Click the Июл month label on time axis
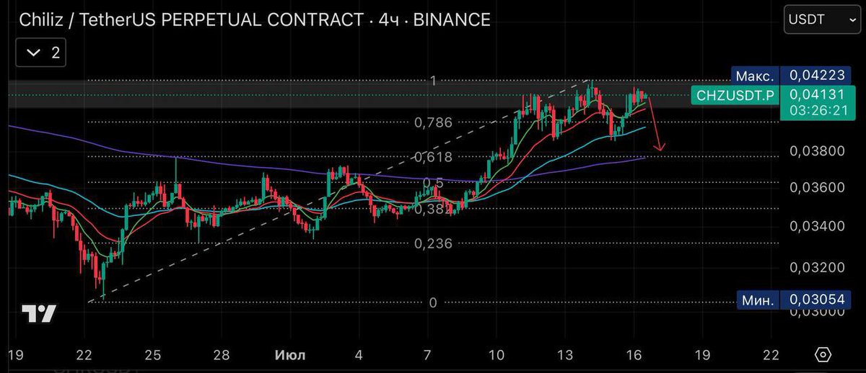This screenshot has height=373, width=866. [x=290, y=355]
